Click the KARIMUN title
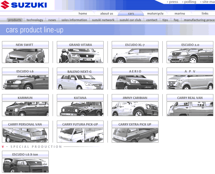Image resolution: width=215 pixels, height=174 pixels. click(x=25, y=98)
